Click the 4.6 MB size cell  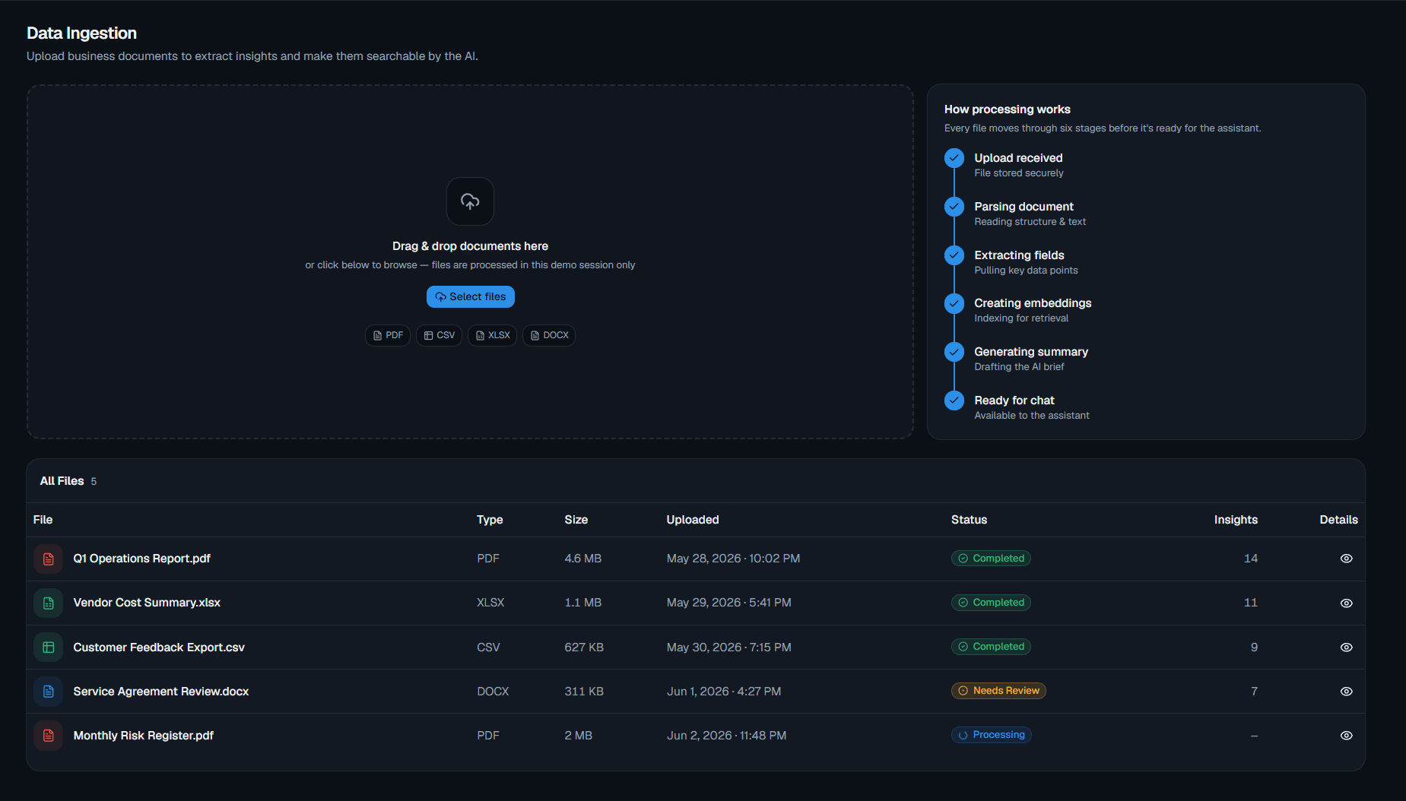[582, 559]
